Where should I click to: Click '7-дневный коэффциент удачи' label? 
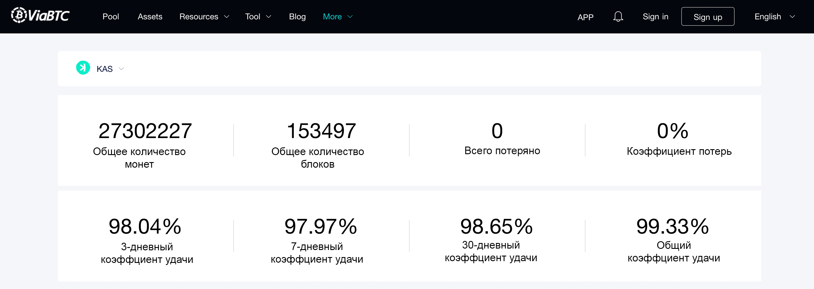tap(317, 253)
